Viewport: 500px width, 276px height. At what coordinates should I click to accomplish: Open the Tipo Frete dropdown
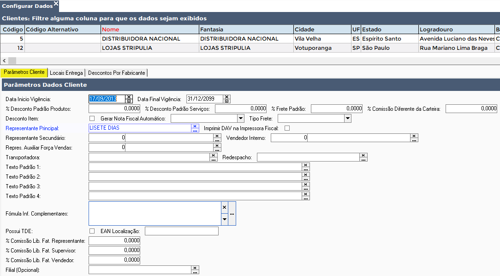pyautogui.click(x=348, y=118)
